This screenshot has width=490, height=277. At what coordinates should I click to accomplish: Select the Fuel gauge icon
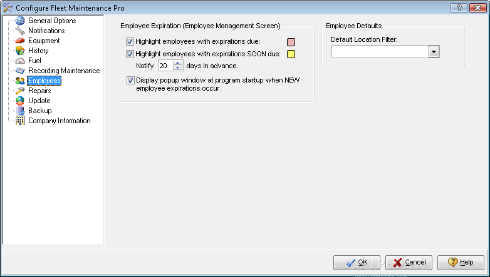(20, 61)
